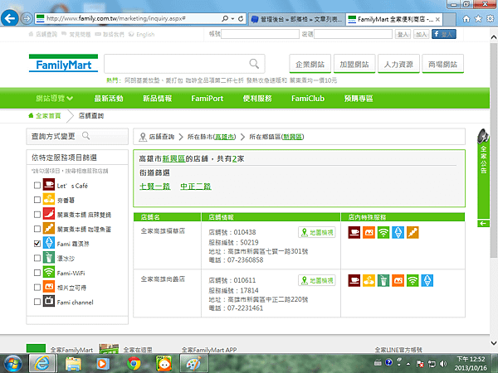Click the first green-underlined button right of site search
The height and width of the screenshot is (373, 498).
tap(310, 64)
